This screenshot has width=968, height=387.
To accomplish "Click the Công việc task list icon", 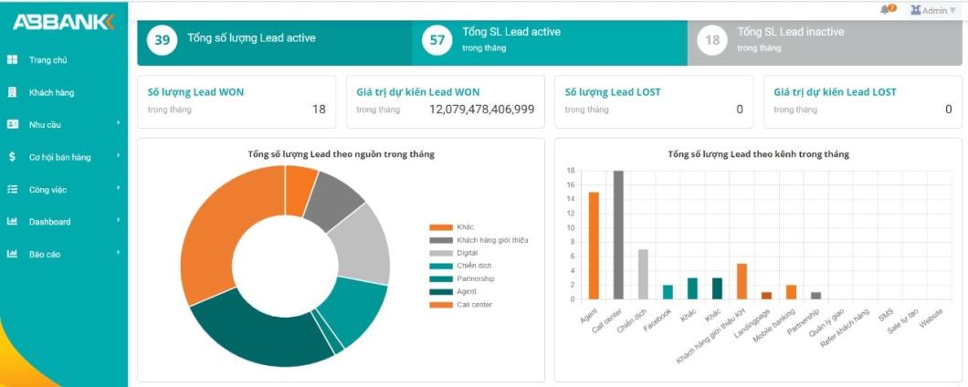I will coord(12,190).
